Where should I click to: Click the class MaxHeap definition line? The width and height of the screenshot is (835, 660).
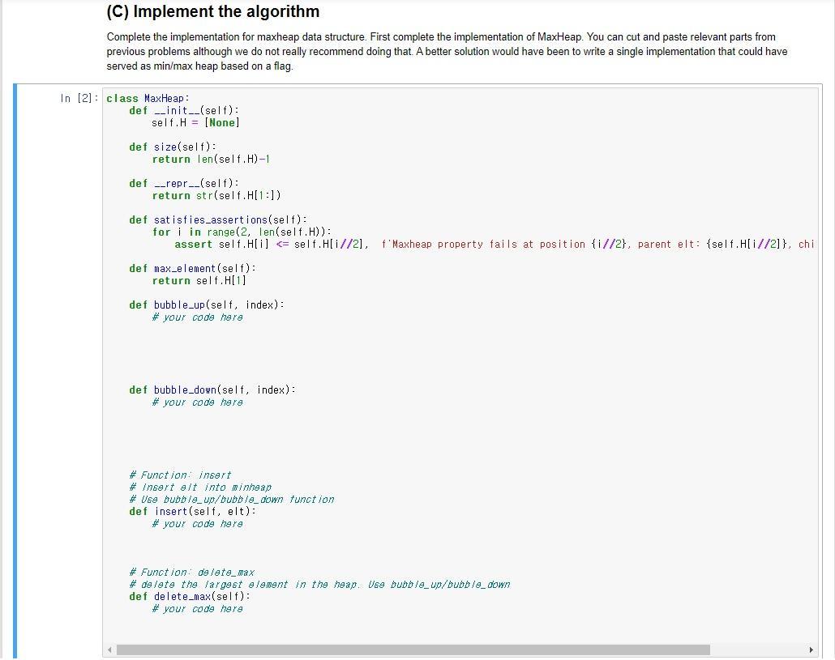(x=145, y=98)
